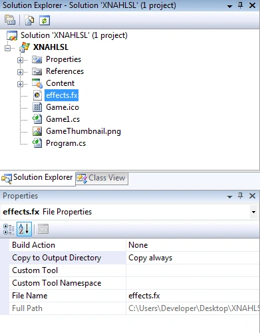Open Properties panel window position dropdown
Image resolution: width=260 pixels, height=333 pixels.
(230, 196)
